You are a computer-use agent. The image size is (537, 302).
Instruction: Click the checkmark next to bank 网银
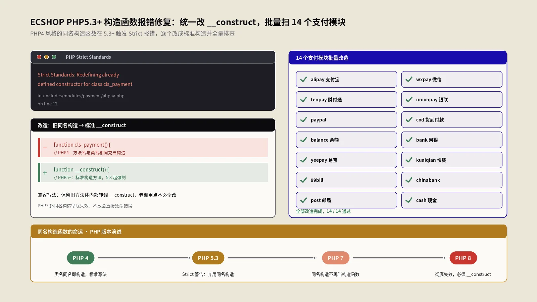(409, 140)
